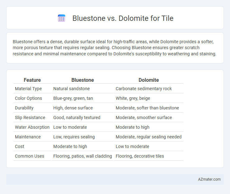The width and height of the screenshot is (230, 194).
Task: Select the 'Moderate, smoother surface' cell
Action: (x=144, y=118)
